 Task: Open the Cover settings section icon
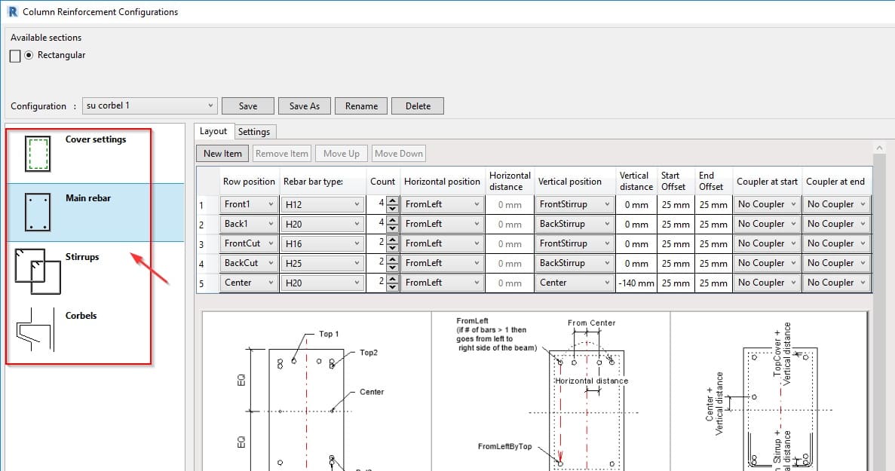[x=38, y=154]
